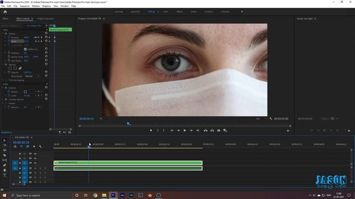Go to Out point in program monitor

pyautogui.click(x=197, y=130)
